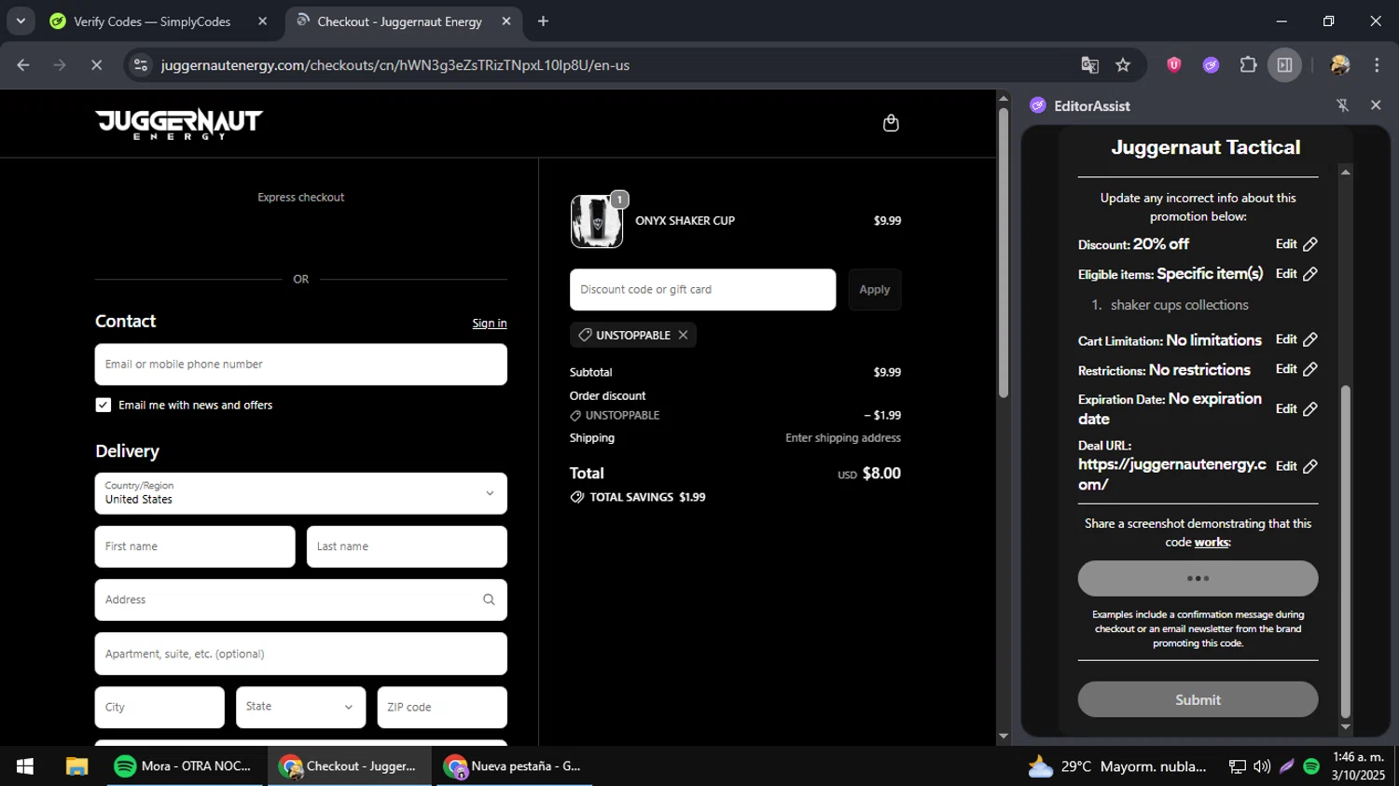This screenshot has width=1399, height=786.
Task: Expand the Country/Region dropdown
Action: click(x=301, y=493)
